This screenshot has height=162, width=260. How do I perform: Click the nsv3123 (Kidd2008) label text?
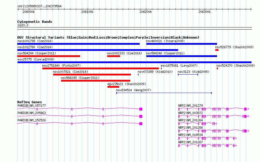pyautogui.click(x=193, y=72)
